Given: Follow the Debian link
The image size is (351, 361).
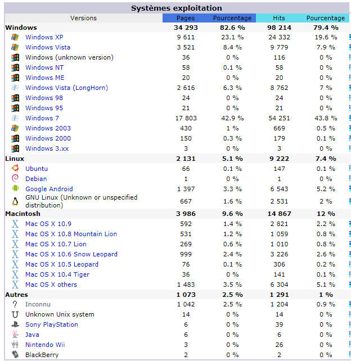Looking at the screenshot, I should coord(36,179).
